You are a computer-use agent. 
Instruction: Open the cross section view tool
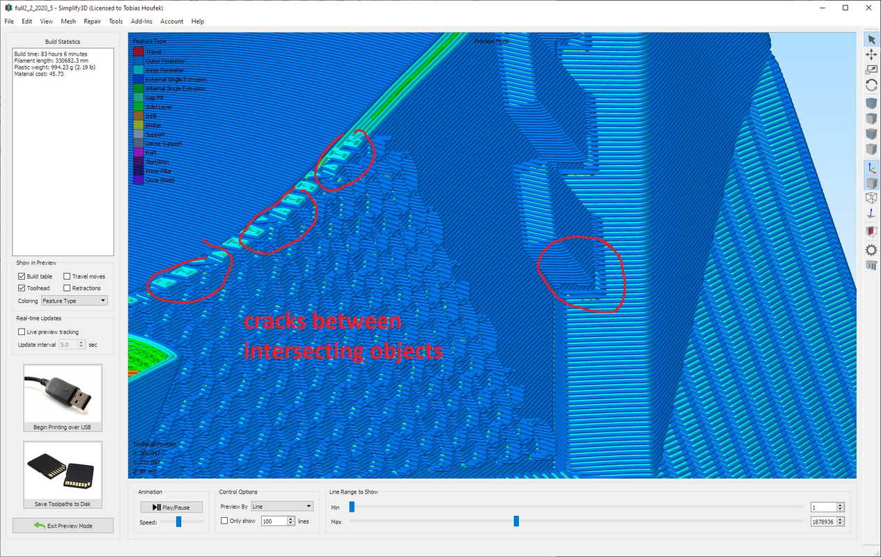tap(871, 230)
